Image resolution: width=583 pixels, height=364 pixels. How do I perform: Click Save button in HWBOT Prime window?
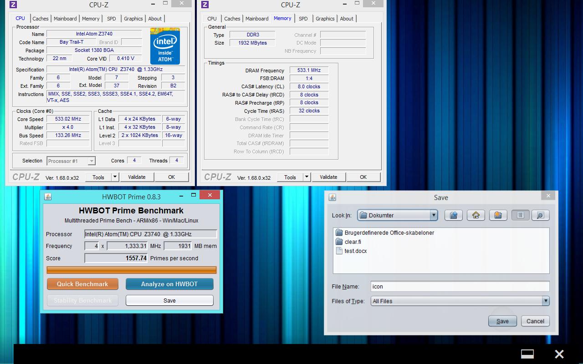coord(169,300)
